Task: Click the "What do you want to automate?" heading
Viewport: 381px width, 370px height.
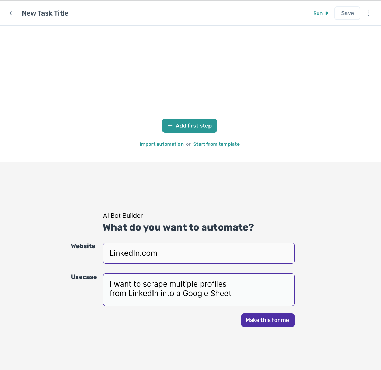Action: (178, 227)
